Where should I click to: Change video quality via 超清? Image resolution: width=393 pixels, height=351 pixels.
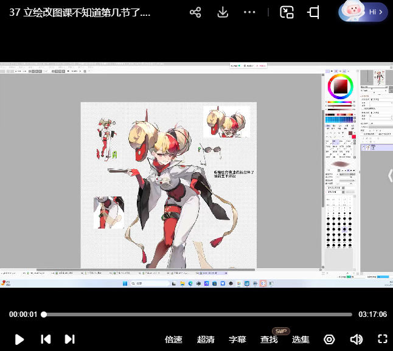click(x=206, y=339)
